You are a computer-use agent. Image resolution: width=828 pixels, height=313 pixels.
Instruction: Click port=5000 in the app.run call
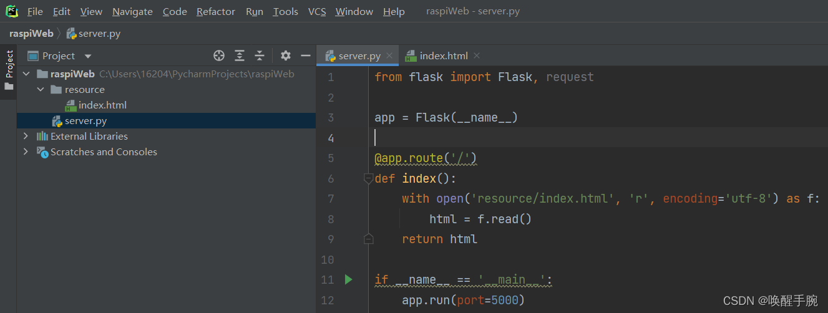487,301
